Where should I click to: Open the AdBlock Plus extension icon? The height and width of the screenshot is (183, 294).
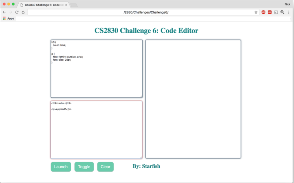click(263, 12)
